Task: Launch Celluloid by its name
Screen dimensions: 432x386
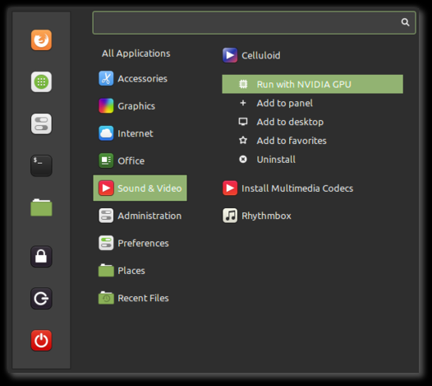Action: coord(261,55)
